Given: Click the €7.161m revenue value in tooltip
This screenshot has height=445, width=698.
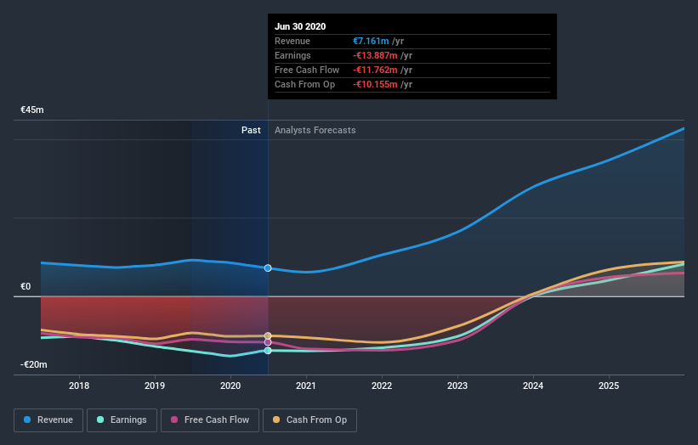Looking at the screenshot, I should 371,41.
